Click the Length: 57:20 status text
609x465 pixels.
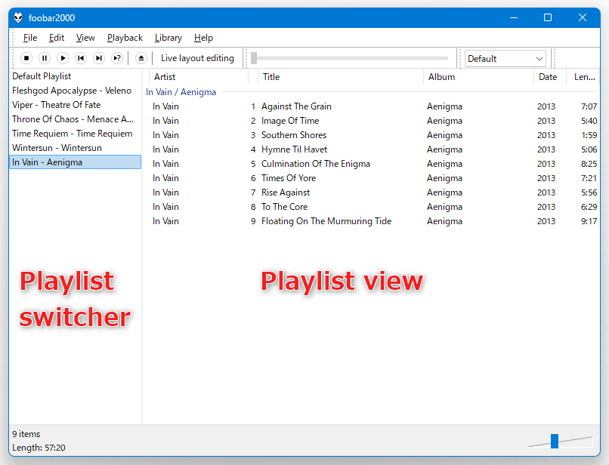coord(39,448)
